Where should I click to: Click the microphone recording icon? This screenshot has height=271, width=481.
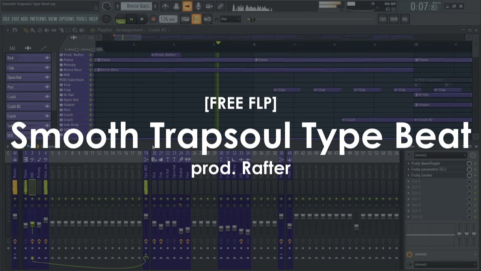click(198, 6)
